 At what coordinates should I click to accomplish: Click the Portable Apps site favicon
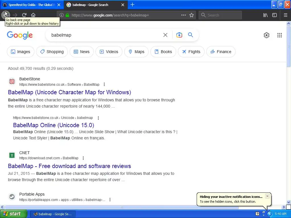click(12, 196)
